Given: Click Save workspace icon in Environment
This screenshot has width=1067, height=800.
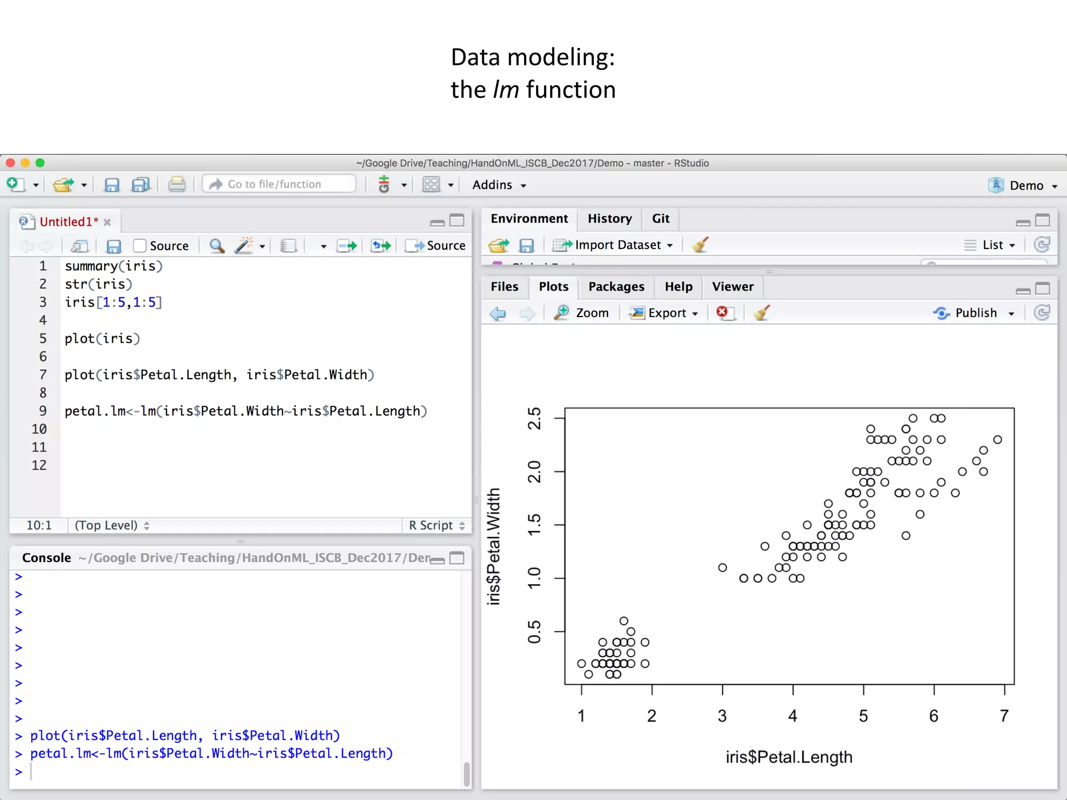Looking at the screenshot, I should (527, 245).
